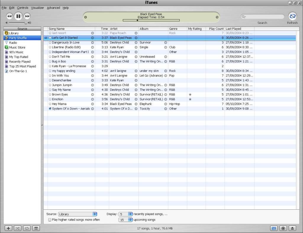Click the Refresh icon
Image resolution: width=303 pixels, height=233 pixels.
(x=292, y=16)
